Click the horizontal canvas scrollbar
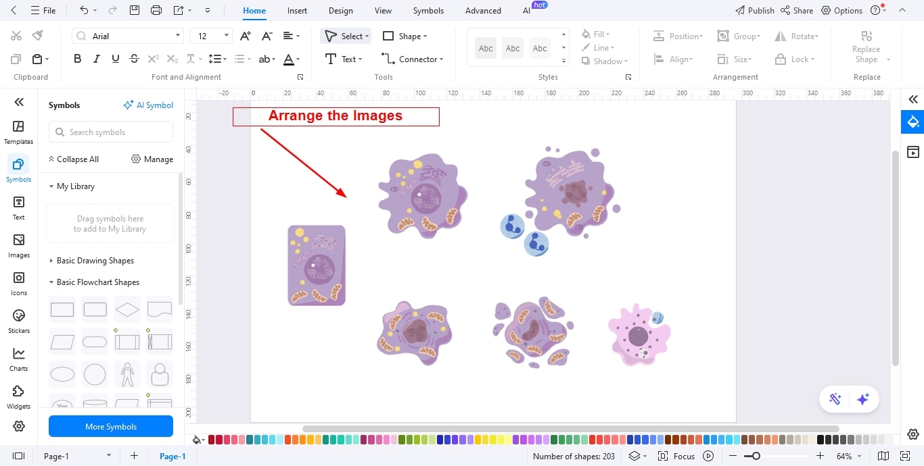The width and height of the screenshot is (924, 466). tap(570, 429)
